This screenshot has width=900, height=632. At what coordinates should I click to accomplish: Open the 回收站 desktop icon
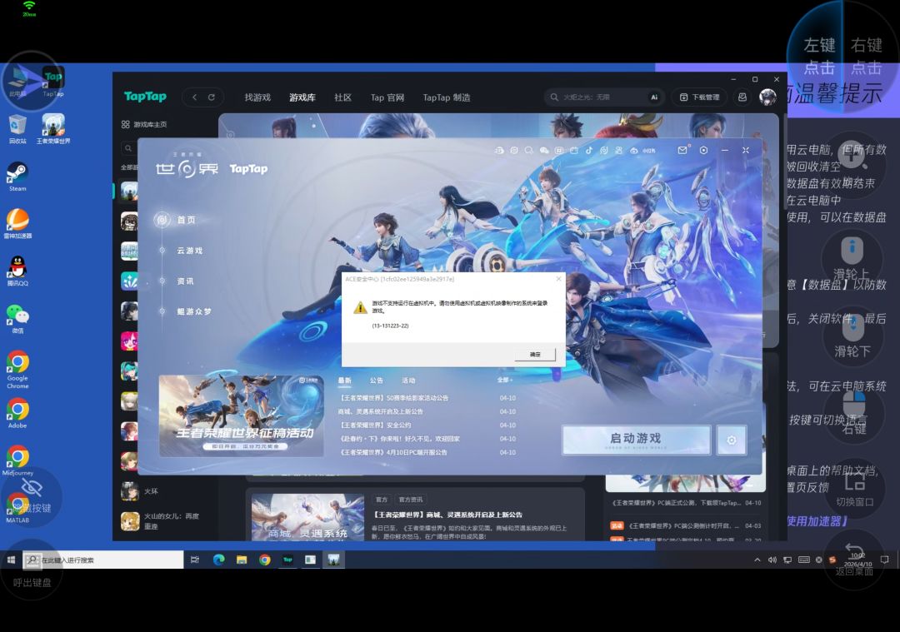(17, 128)
